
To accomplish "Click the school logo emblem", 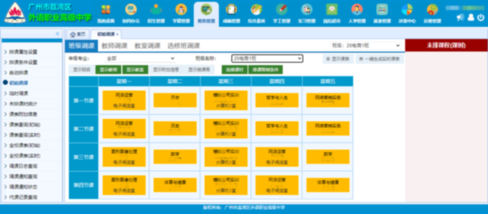I will tap(15, 12).
